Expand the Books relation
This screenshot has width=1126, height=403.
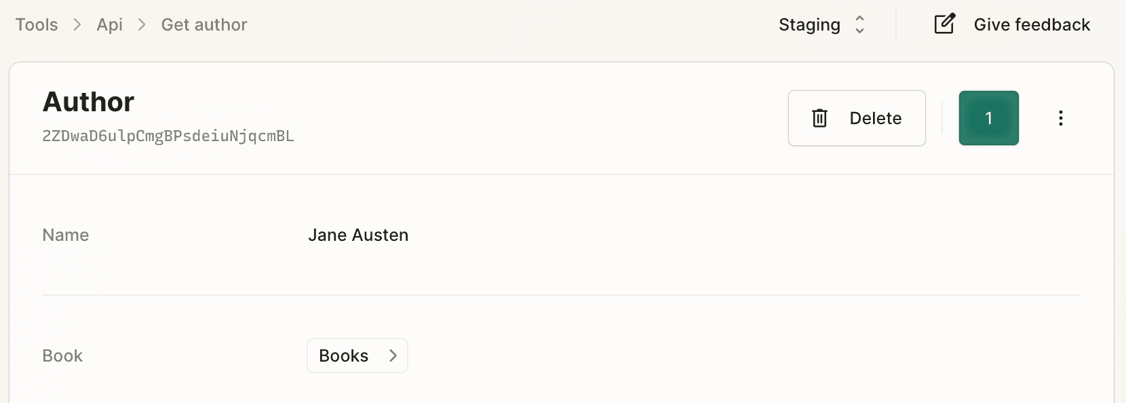(x=357, y=356)
